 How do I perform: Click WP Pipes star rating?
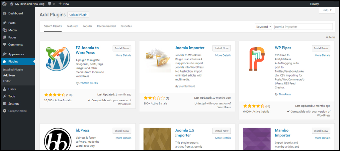pos(254,106)
